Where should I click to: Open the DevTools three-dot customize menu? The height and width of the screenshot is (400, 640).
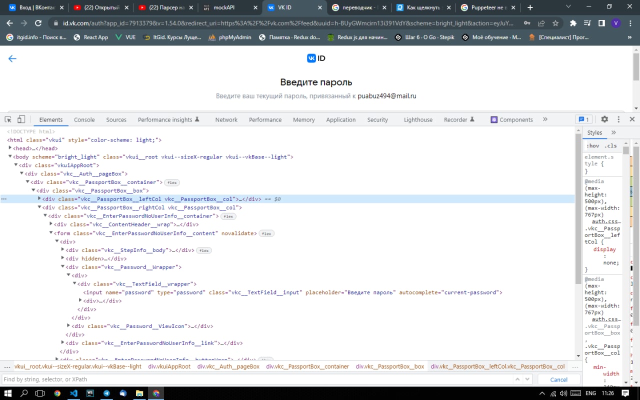618,119
